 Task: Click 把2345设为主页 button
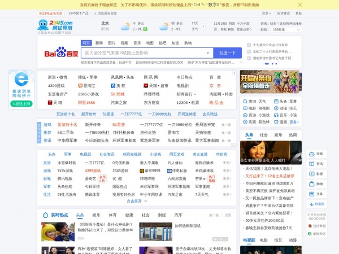click(x=51, y=14)
